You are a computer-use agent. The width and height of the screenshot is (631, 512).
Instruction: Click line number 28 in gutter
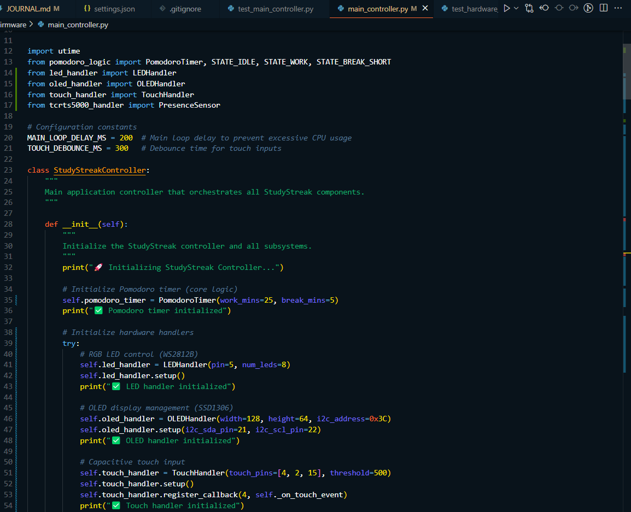pos(8,224)
